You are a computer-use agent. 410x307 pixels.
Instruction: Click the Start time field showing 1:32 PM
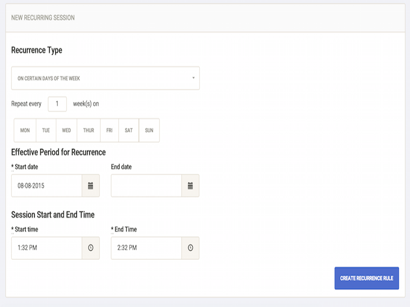coord(47,248)
